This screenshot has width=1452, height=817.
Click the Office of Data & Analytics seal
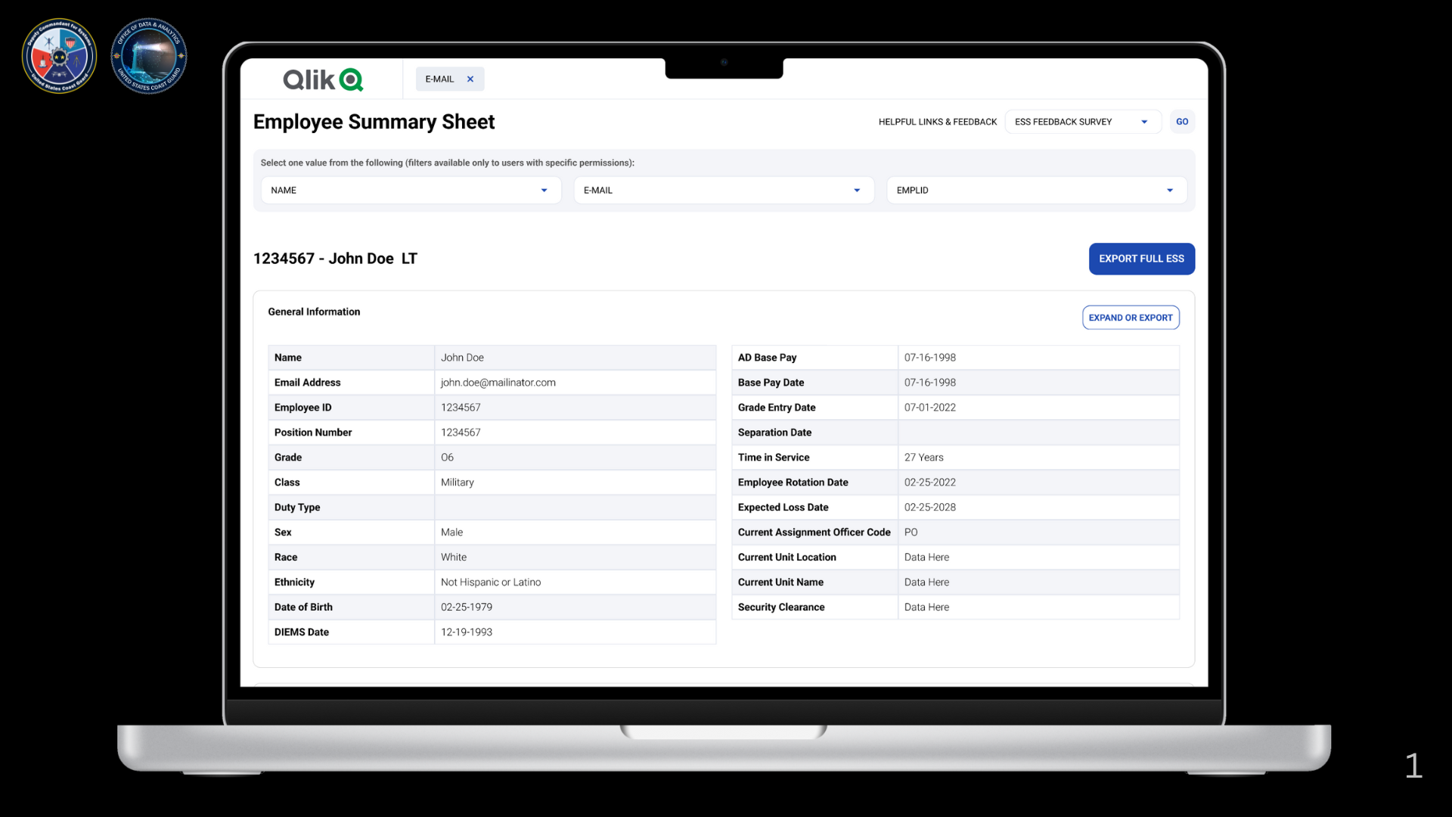click(x=149, y=55)
